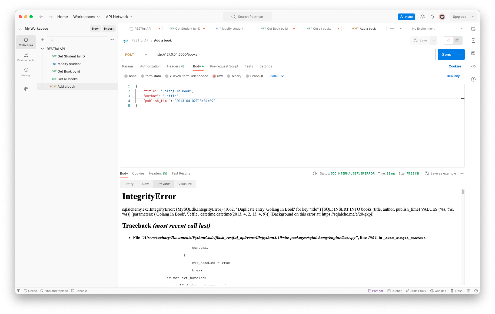Open the Save options dropdown arrow

click(434, 40)
